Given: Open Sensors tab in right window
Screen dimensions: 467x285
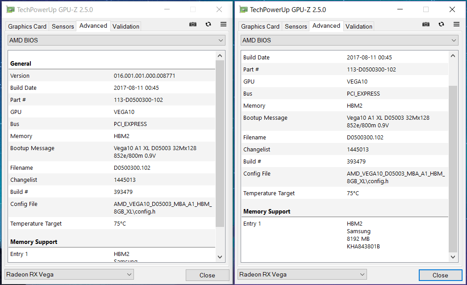Looking at the screenshot, I should [x=296, y=26].
